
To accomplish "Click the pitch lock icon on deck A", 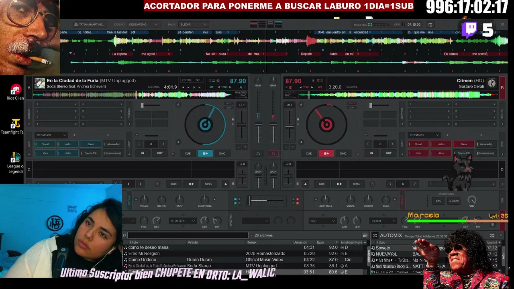I will 233,119.
